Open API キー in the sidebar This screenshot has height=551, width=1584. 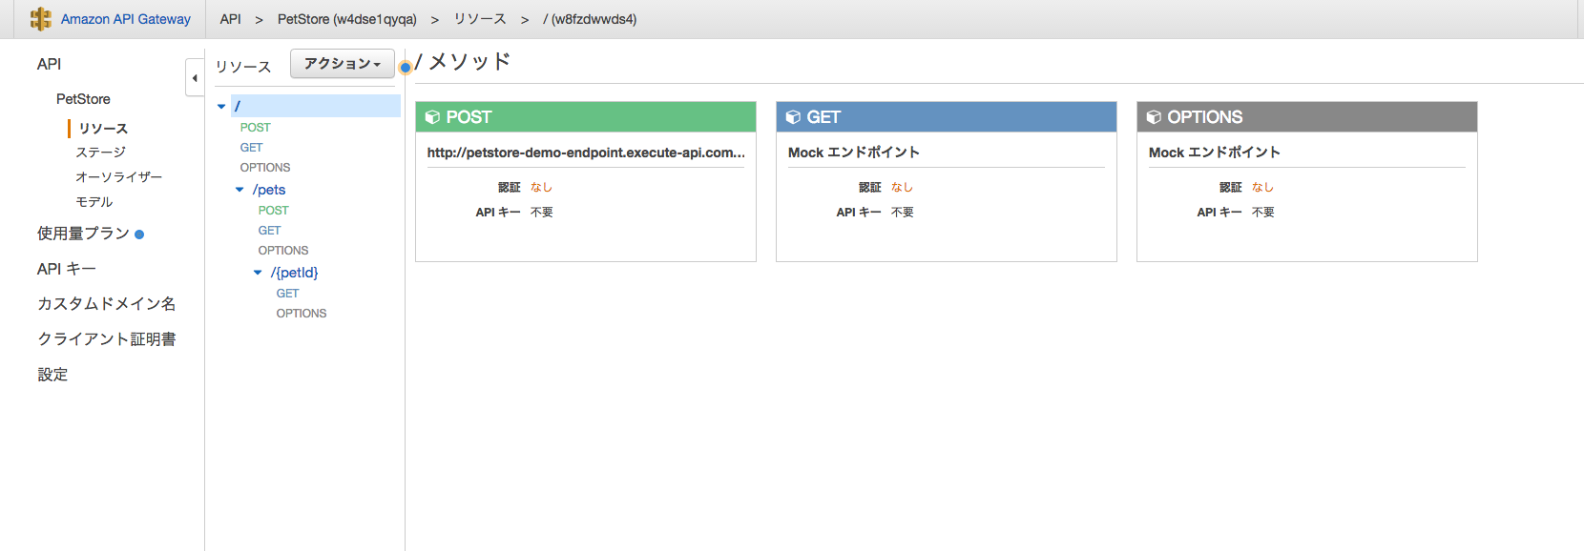click(x=67, y=269)
